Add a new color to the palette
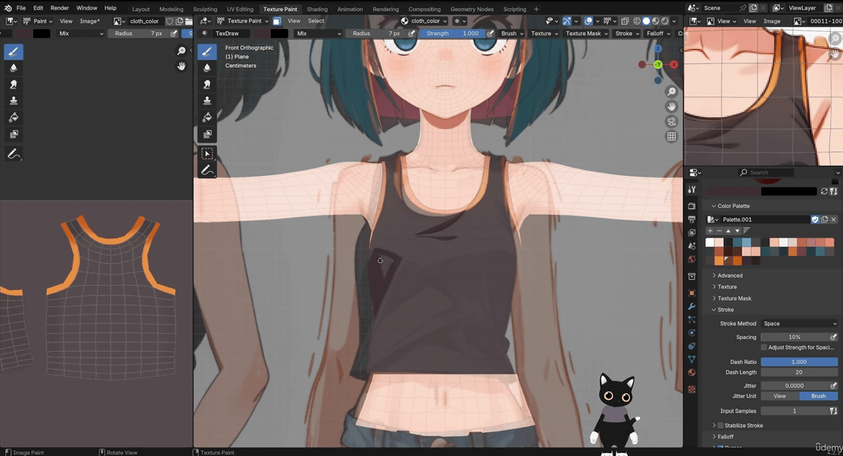Image resolution: width=843 pixels, height=456 pixels. (709, 231)
